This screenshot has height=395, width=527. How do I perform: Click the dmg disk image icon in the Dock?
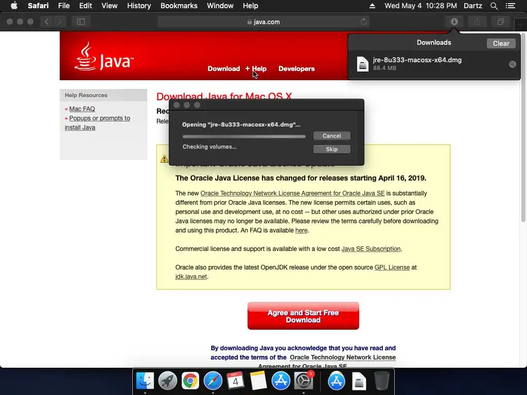359,381
